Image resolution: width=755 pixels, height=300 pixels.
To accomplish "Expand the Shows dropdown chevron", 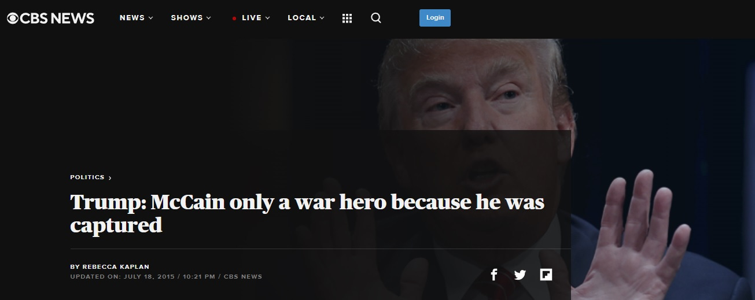I will pyautogui.click(x=209, y=18).
